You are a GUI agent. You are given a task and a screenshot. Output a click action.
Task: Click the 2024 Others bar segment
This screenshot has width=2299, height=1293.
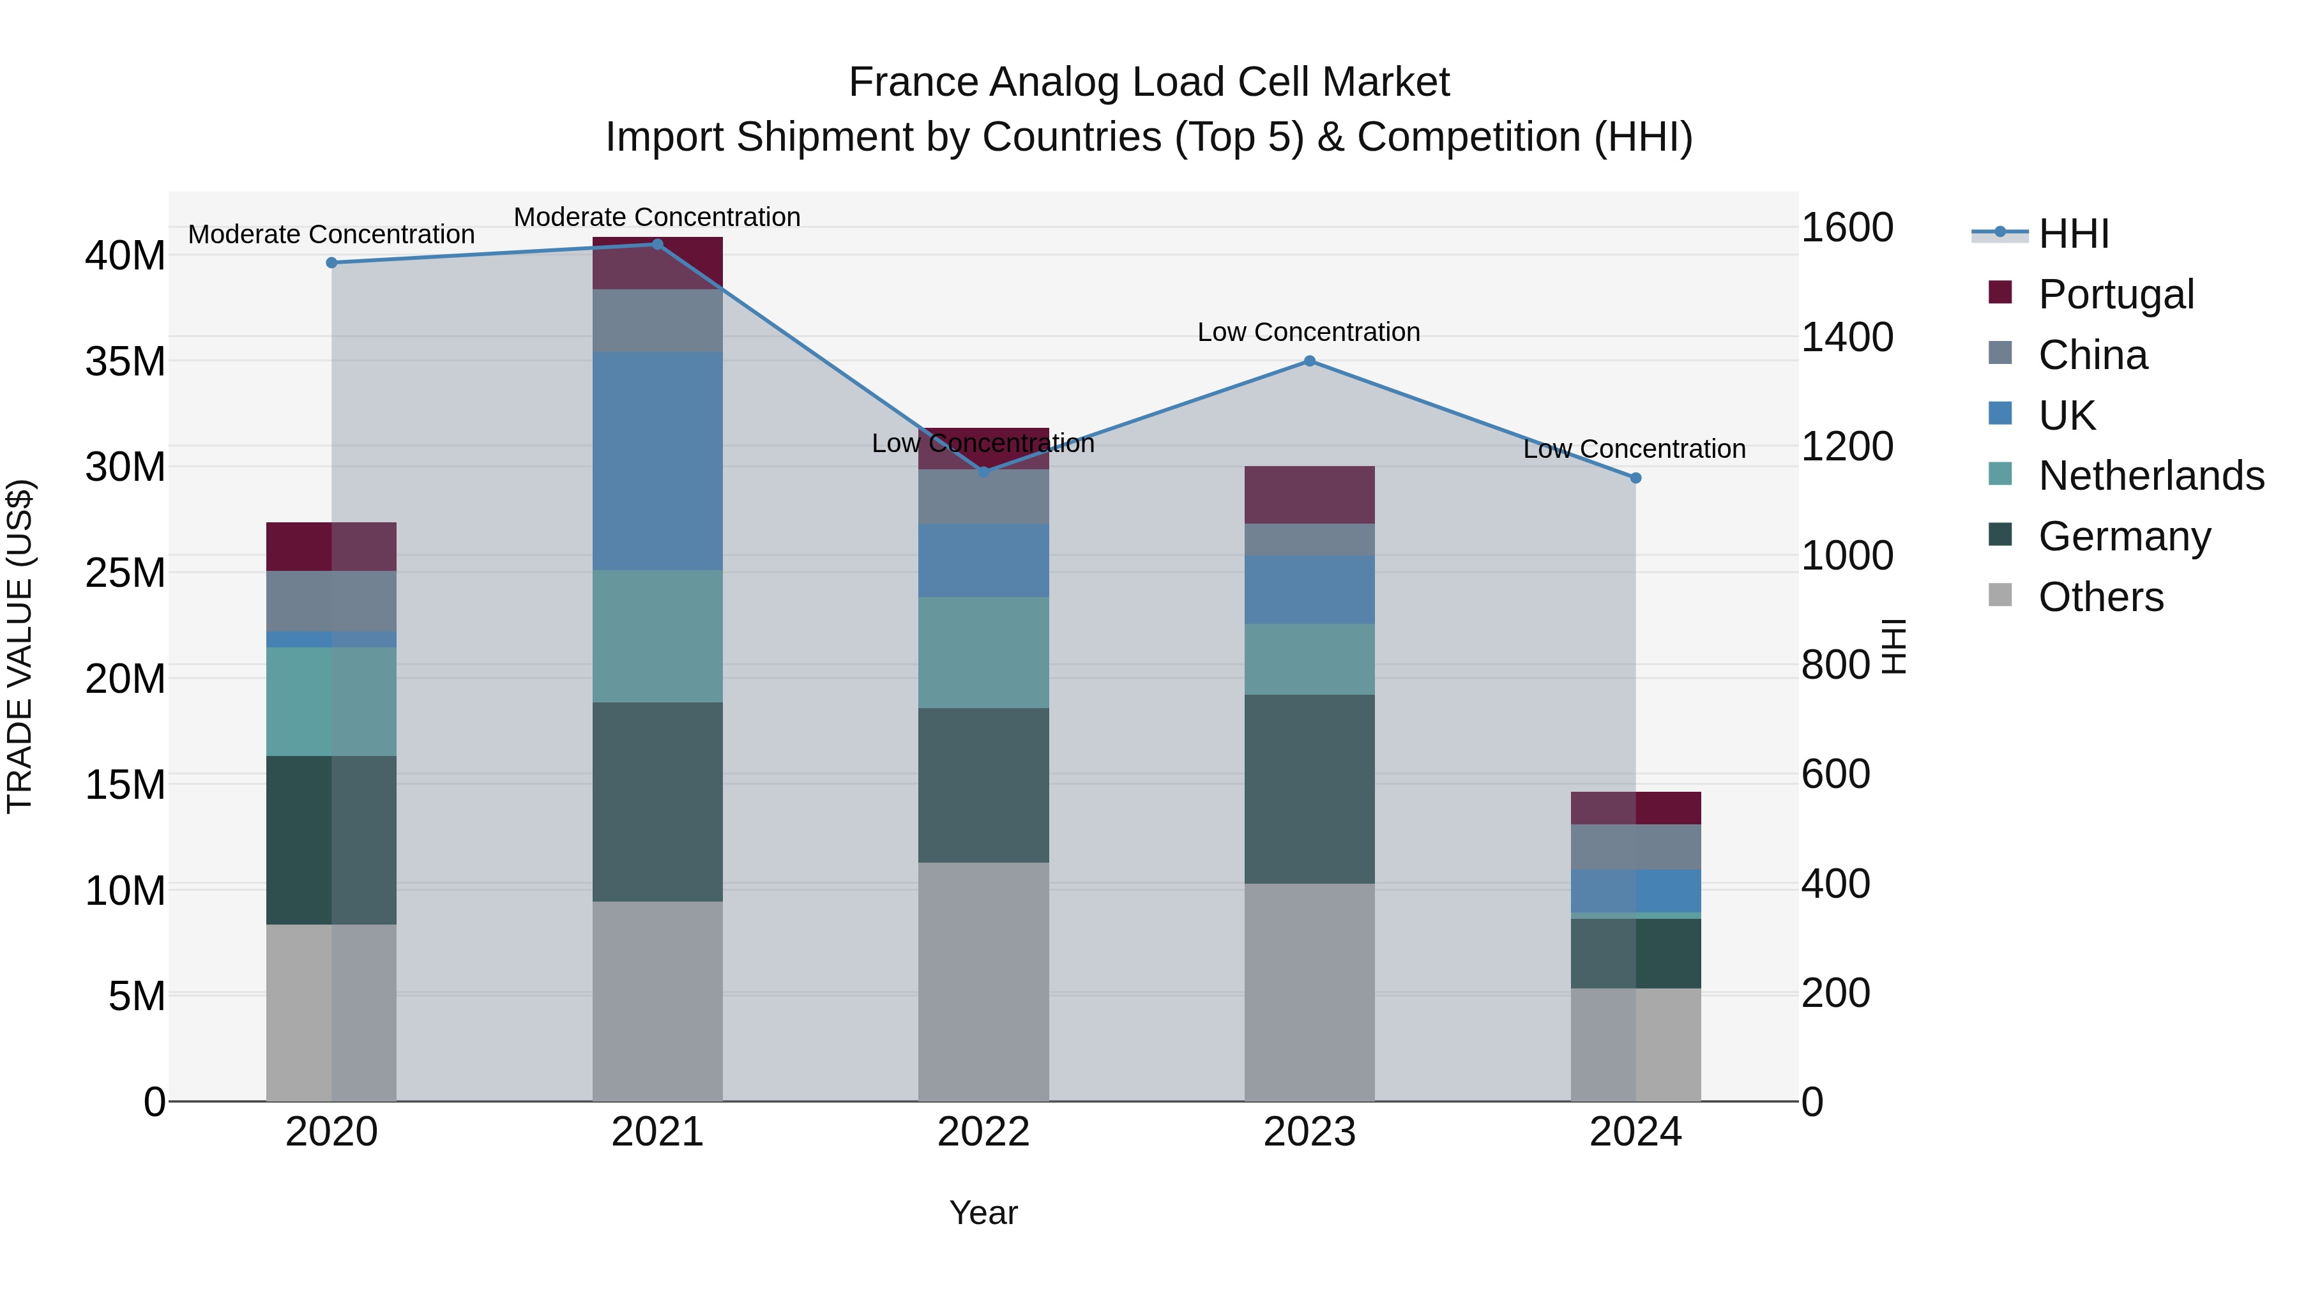coord(1636,1045)
